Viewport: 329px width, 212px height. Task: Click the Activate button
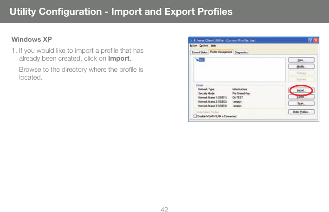pos(301,79)
